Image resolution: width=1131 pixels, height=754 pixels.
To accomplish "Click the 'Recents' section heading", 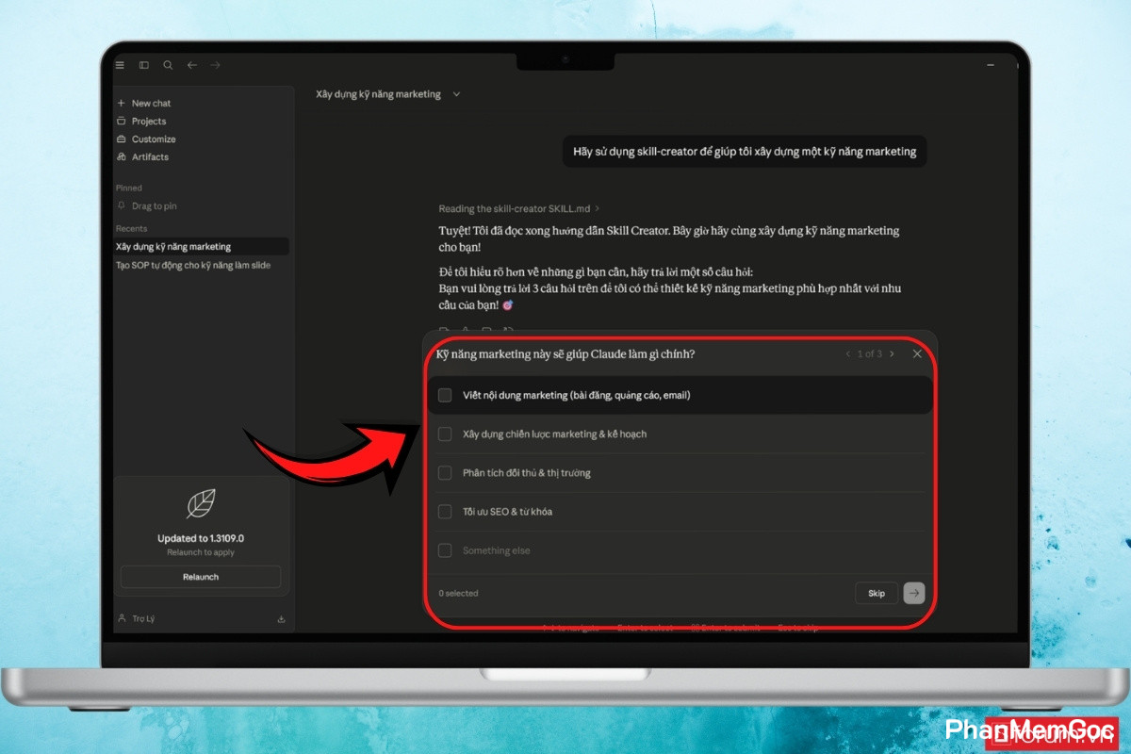I will [x=131, y=228].
